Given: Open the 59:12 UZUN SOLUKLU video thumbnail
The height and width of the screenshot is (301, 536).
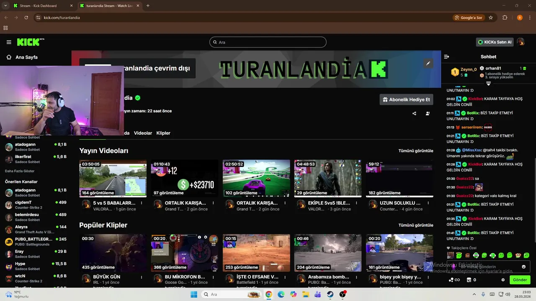Looking at the screenshot, I should pos(399,178).
